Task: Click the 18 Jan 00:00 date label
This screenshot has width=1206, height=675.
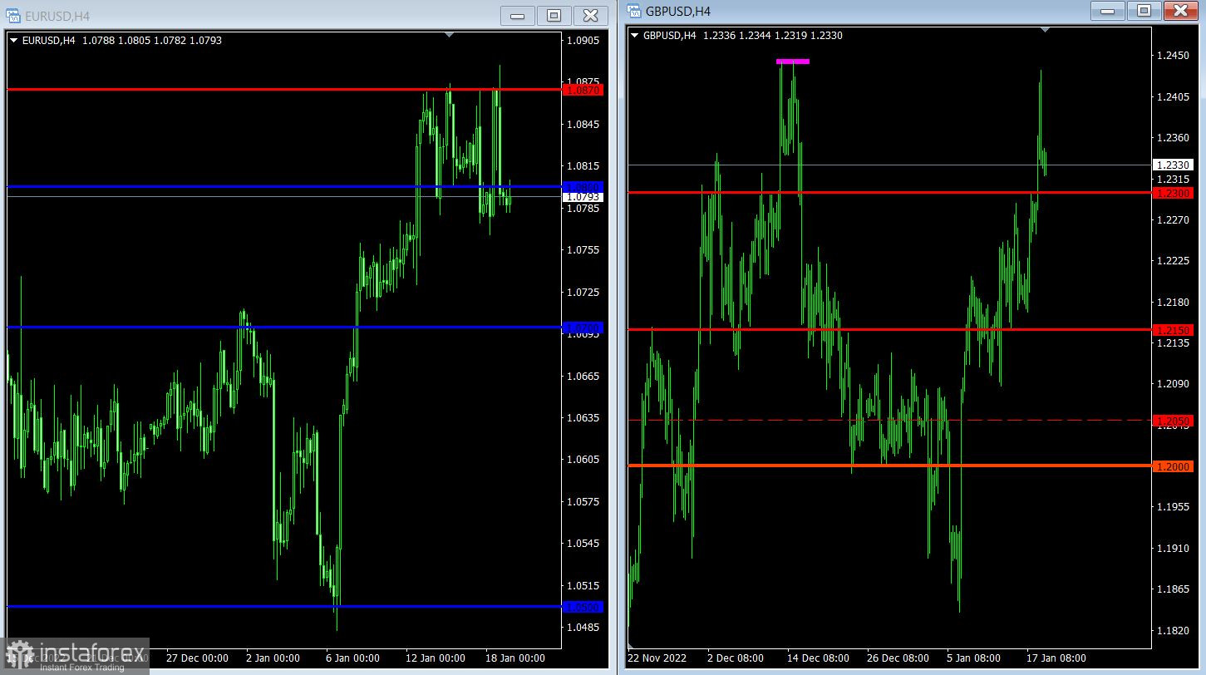Action: pos(514,658)
